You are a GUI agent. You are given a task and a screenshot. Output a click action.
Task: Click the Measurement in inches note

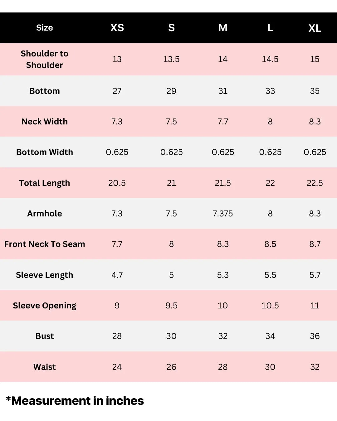coord(75,401)
